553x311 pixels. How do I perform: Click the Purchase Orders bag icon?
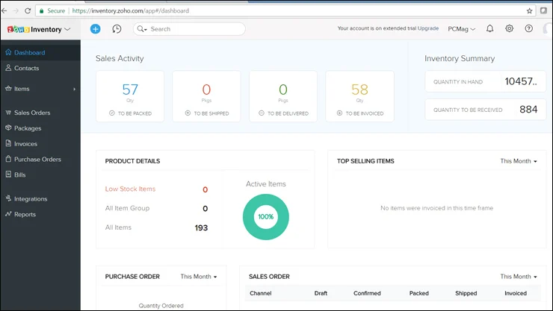8,159
